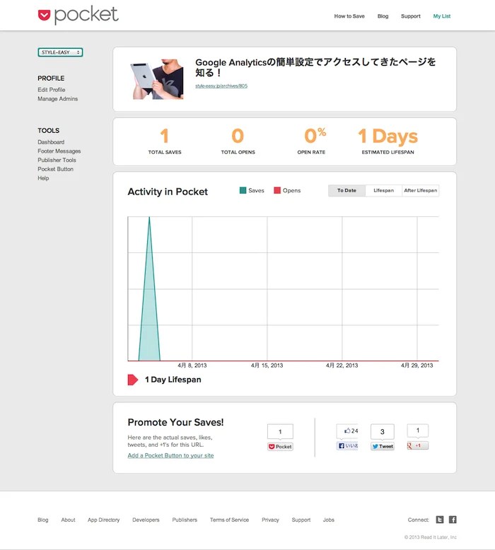
Task: Click the article title heading
Action: coord(315,67)
